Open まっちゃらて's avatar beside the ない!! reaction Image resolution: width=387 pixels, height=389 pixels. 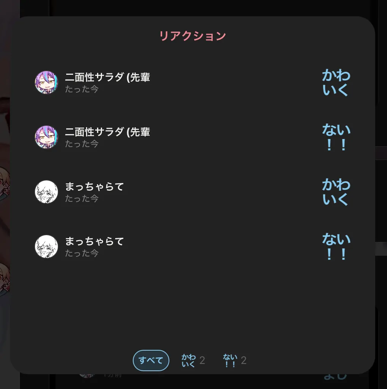click(x=46, y=247)
